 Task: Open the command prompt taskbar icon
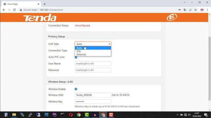[63, 115]
